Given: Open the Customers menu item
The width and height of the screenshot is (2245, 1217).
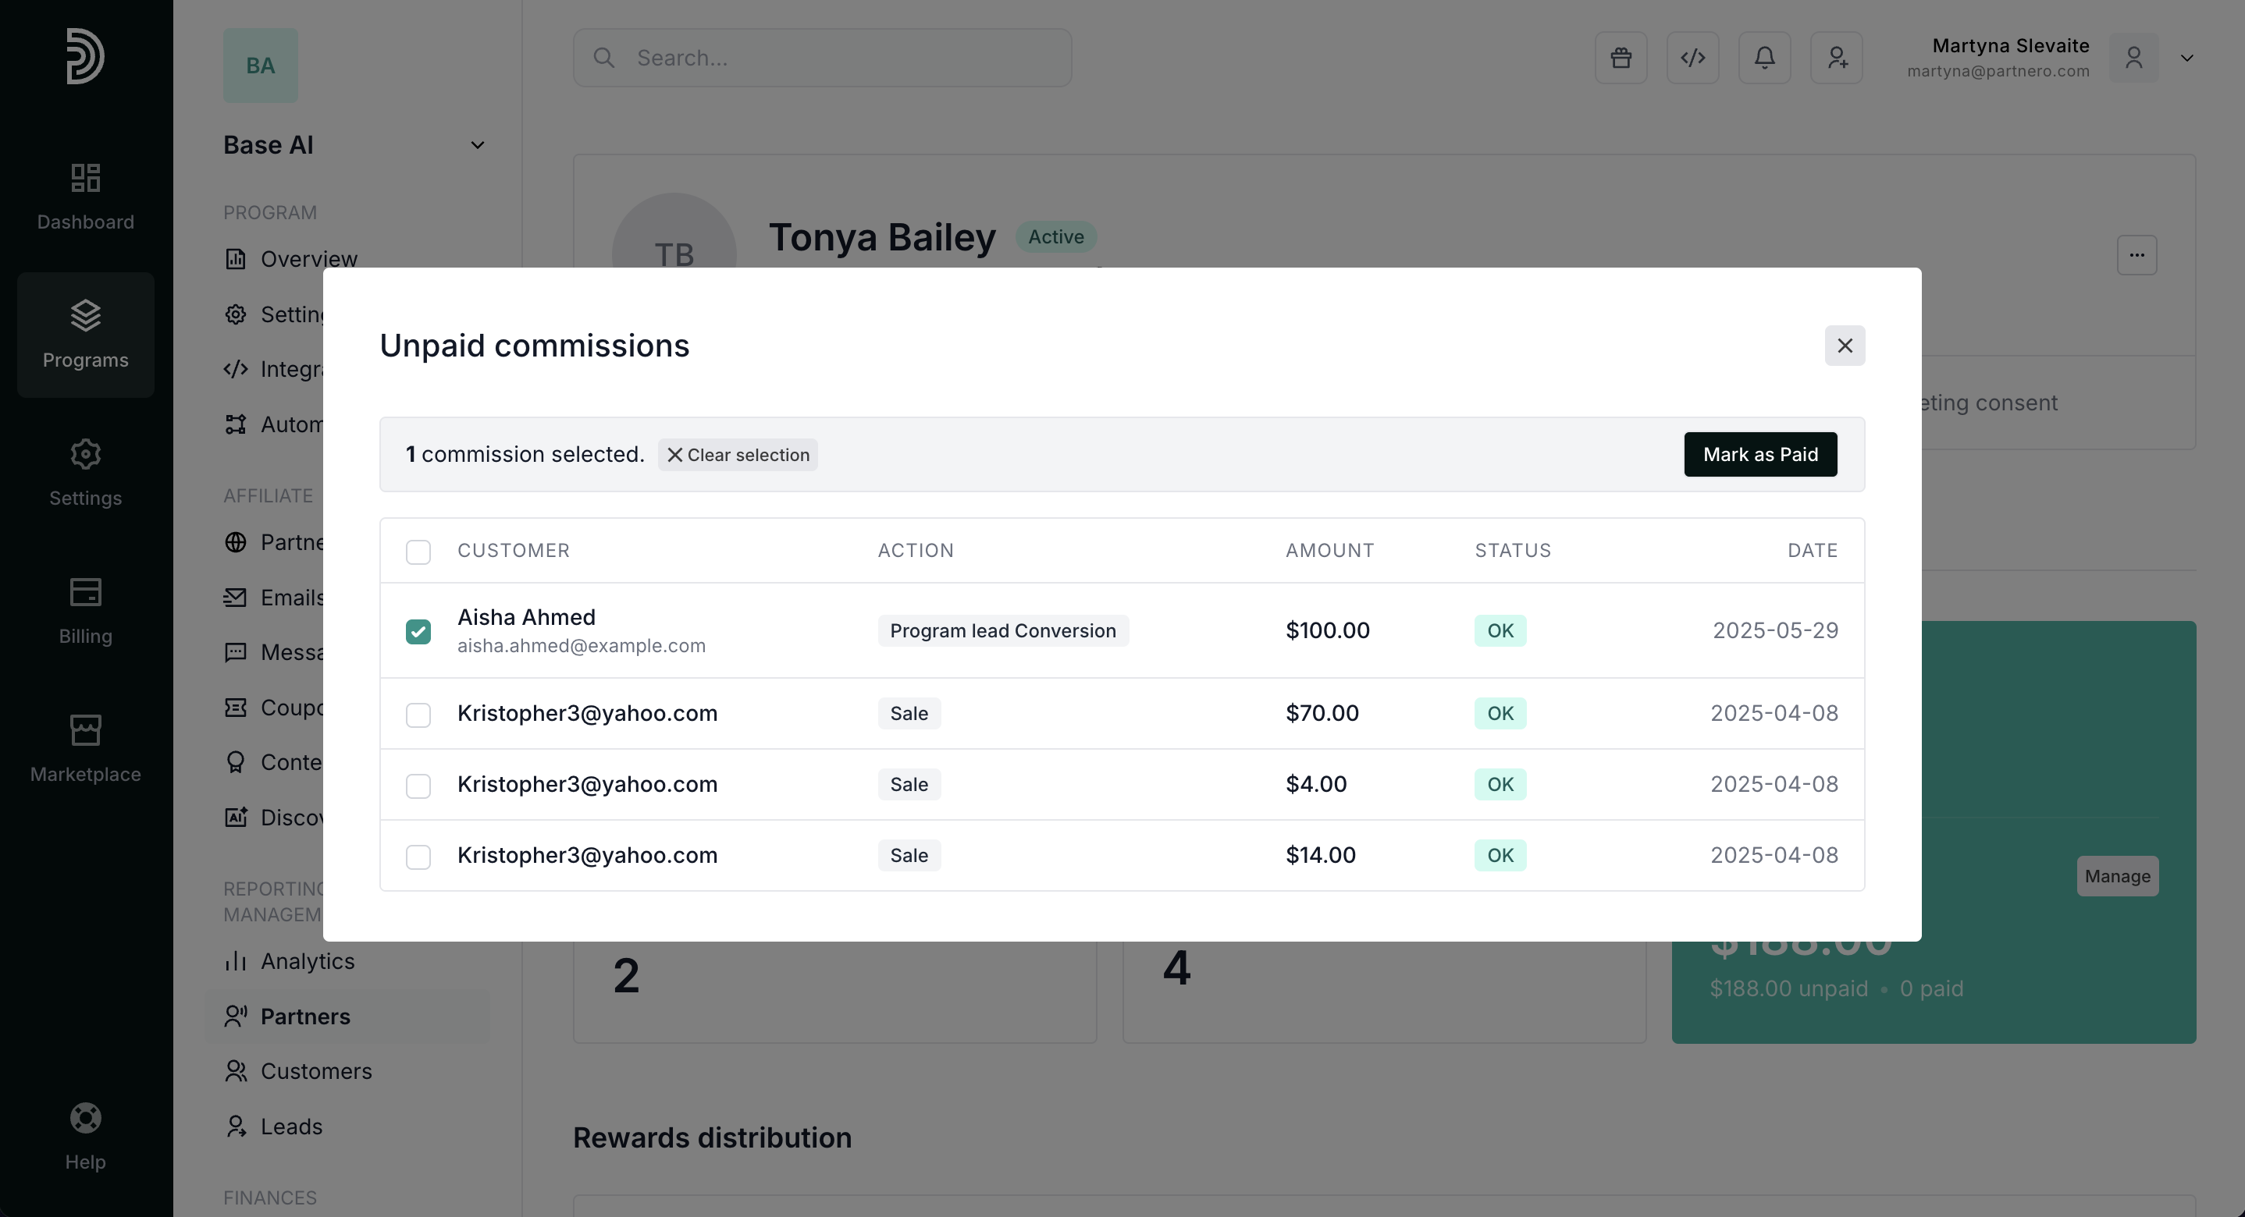Looking at the screenshot, I should pos(315,1072).
